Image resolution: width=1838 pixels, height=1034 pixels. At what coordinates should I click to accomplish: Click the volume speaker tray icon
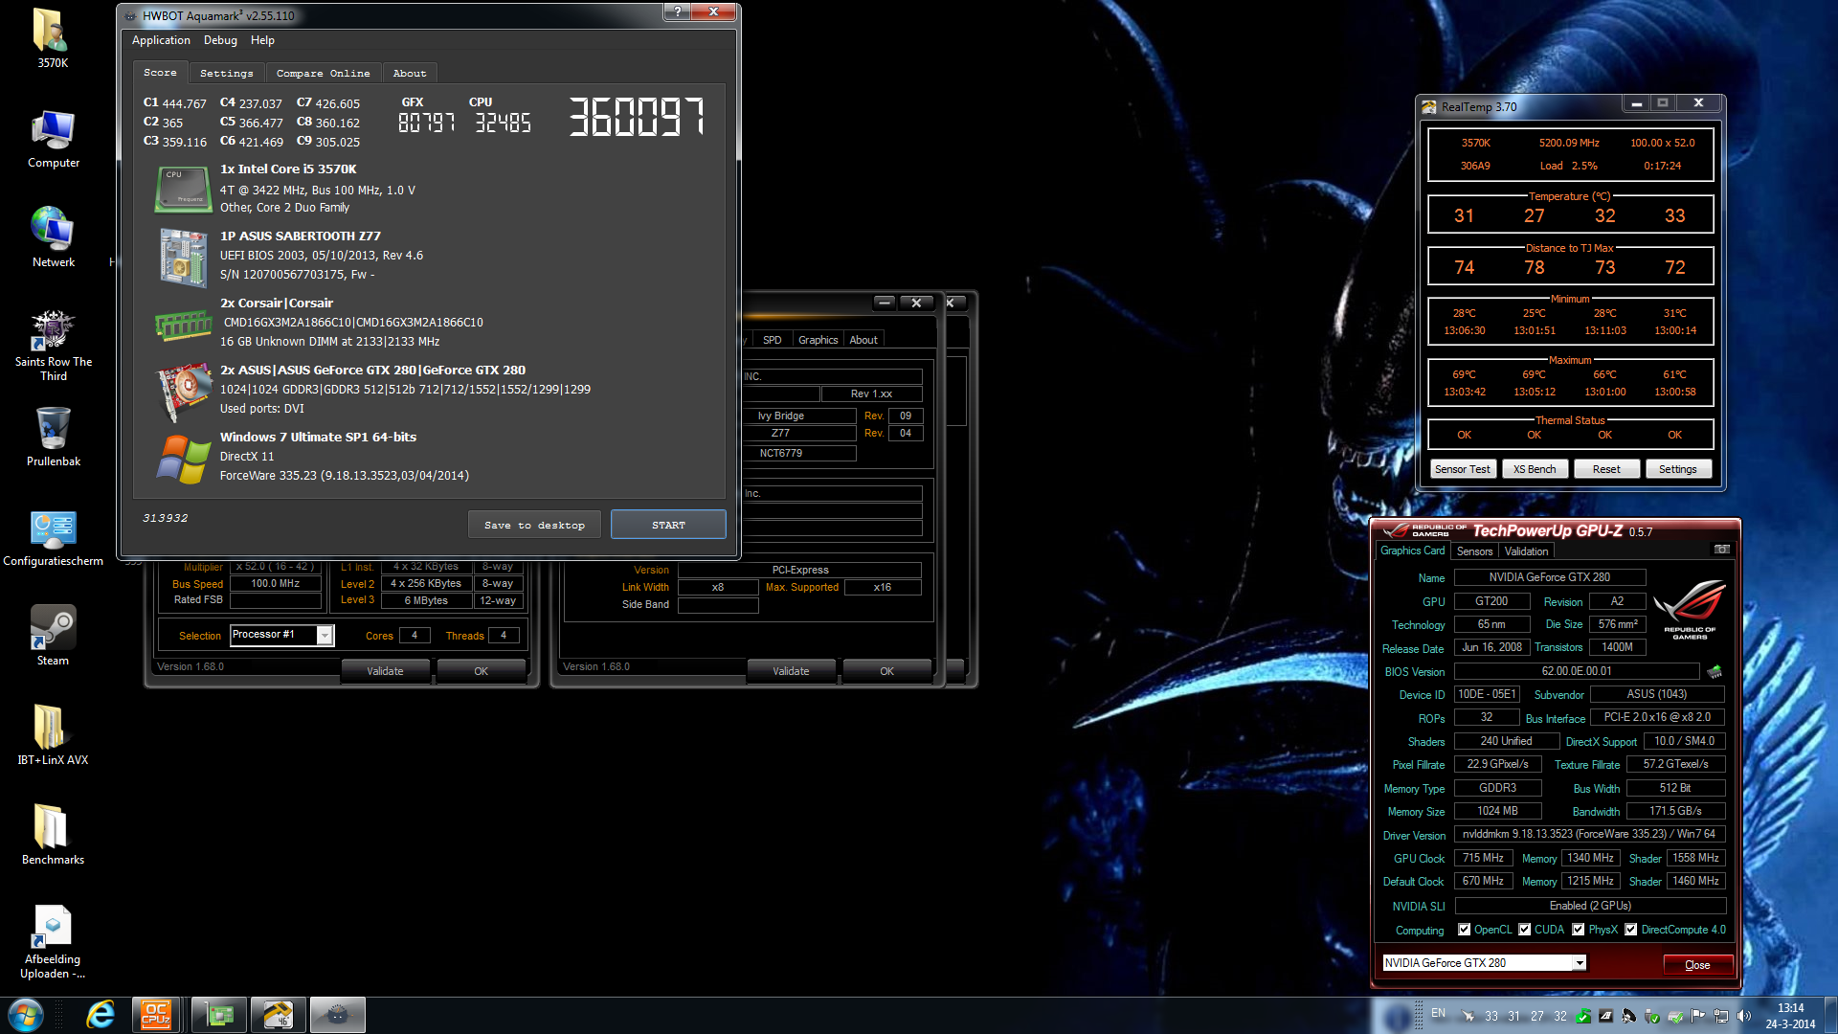[x=1743, y=1016]
